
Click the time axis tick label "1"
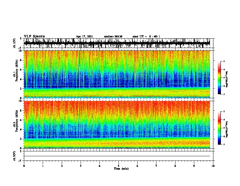pyautogui.click(x=43, y=166)
